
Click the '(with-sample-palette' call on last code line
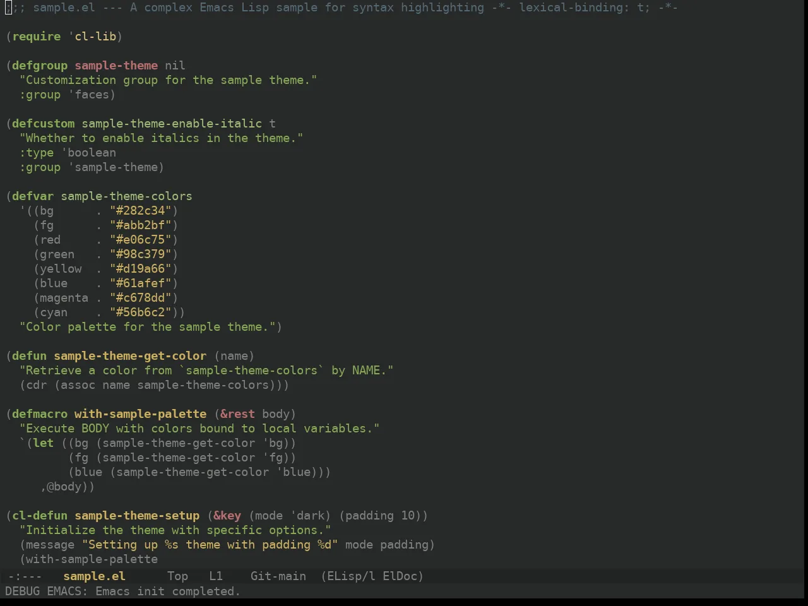[x=89, y=559]
